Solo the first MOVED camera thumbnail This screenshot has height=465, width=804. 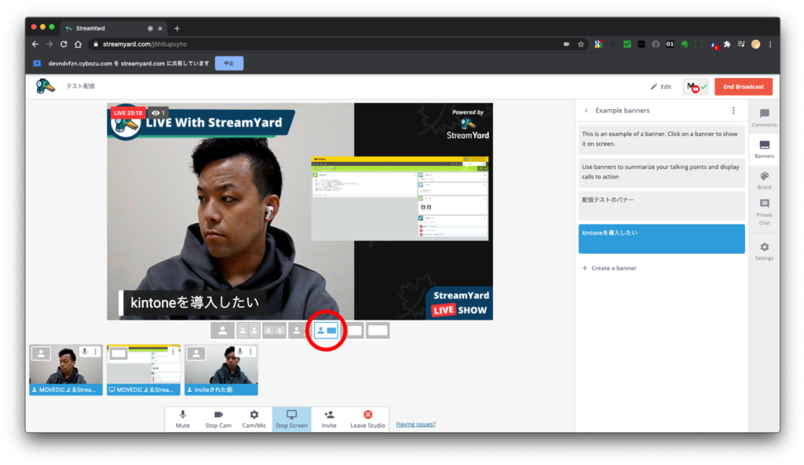pyautogui.click(x=41, y=353)
